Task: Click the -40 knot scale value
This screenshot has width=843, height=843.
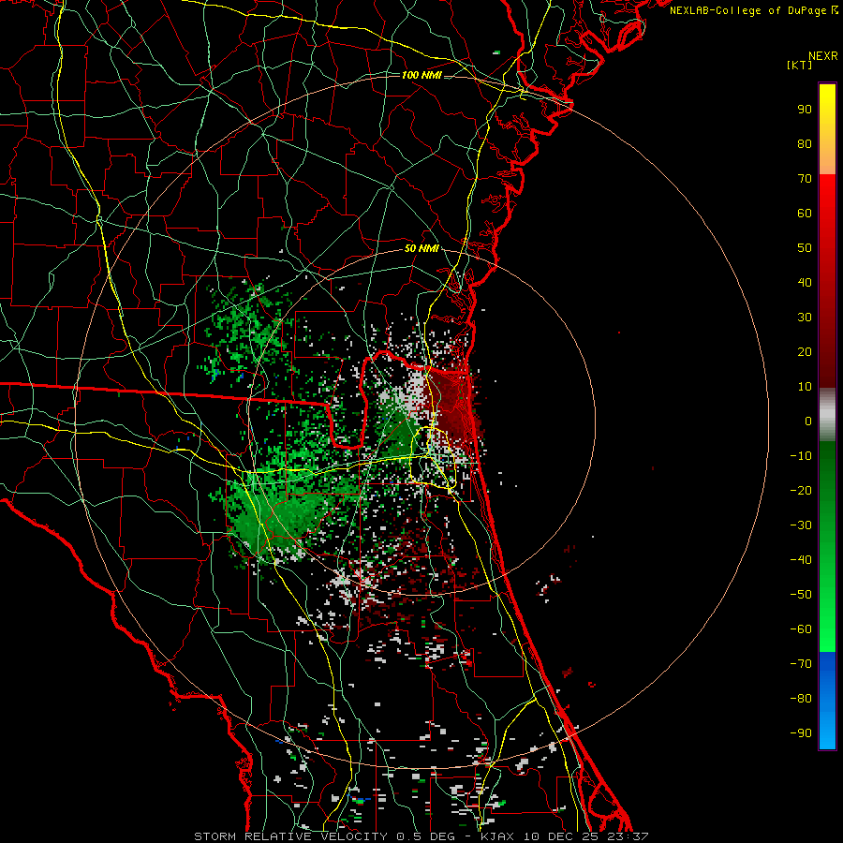Action: (801, 560)
